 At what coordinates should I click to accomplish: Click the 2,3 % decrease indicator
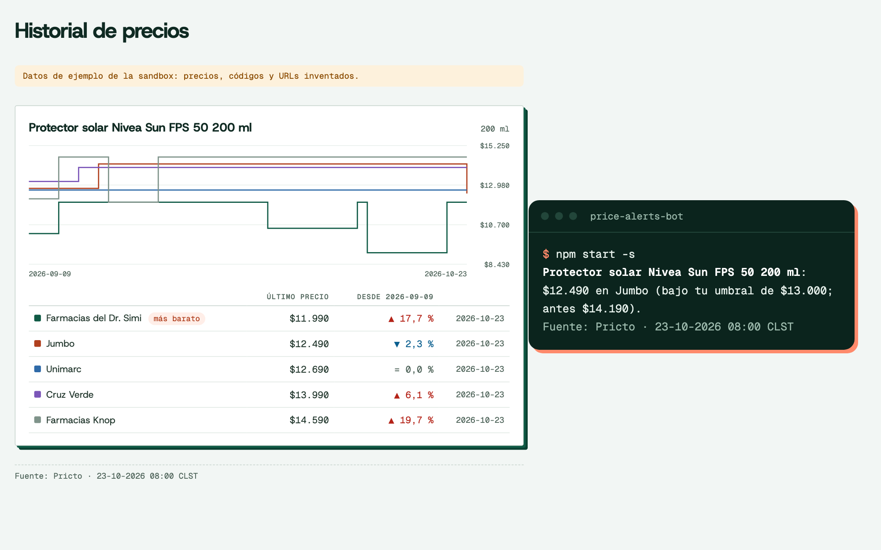414,344
